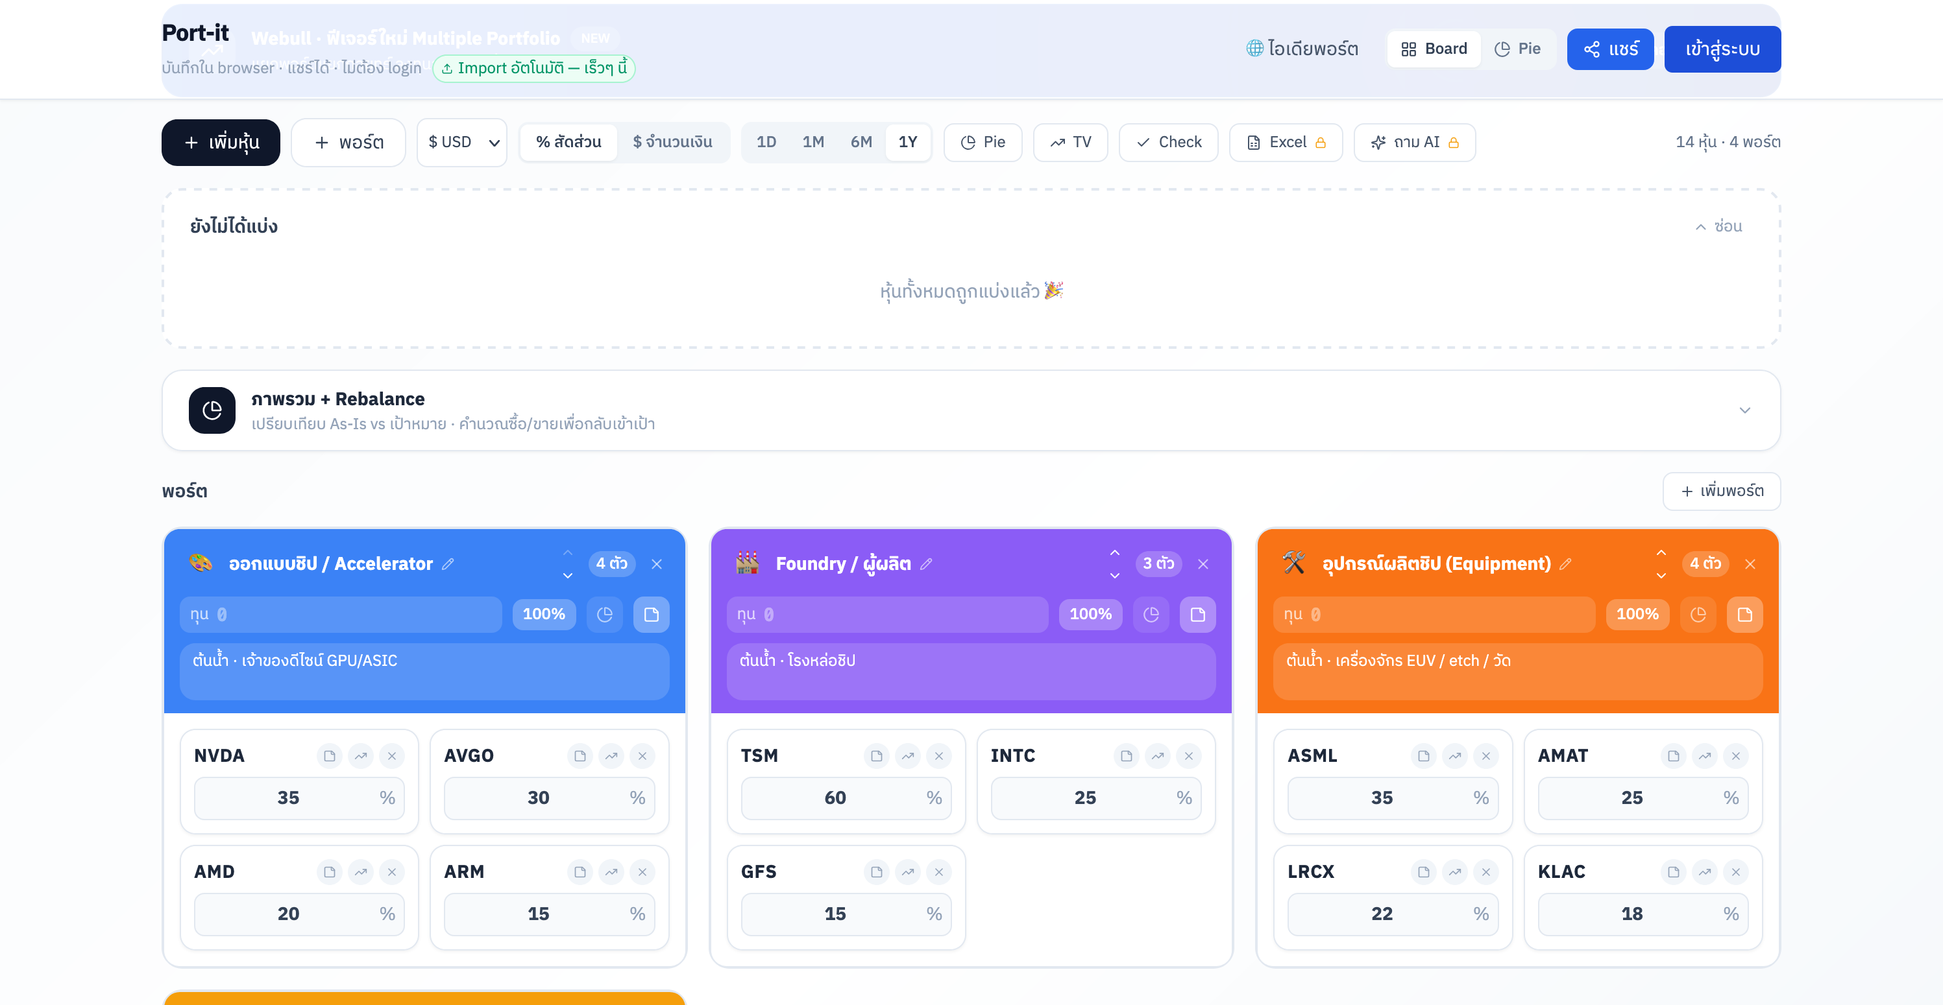Rename Foundry portfolio via pencil icon
This screenshot has width=1943, height=1005.
click(926, 563)
